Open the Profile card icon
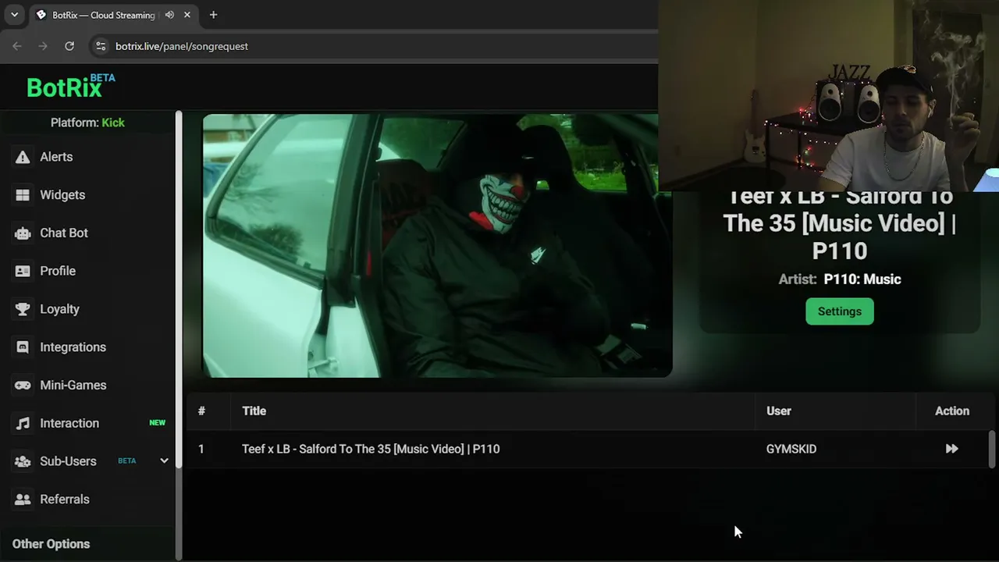 click(23, 271)
